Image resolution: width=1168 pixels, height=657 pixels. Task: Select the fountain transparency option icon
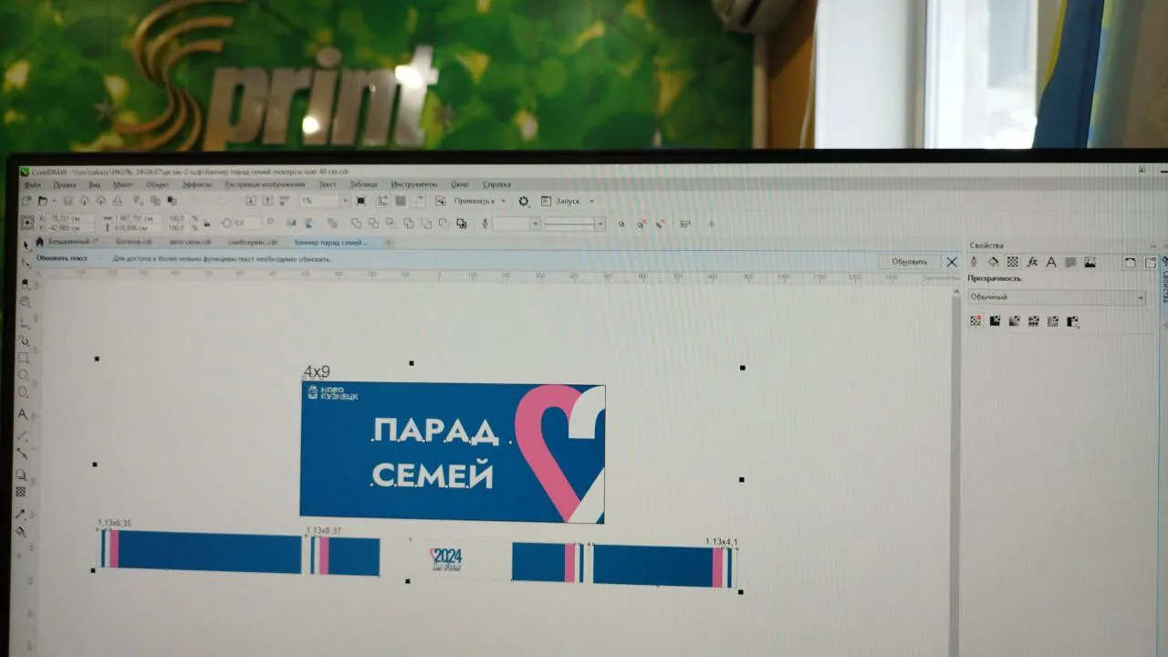click(x=1014, y=320)
